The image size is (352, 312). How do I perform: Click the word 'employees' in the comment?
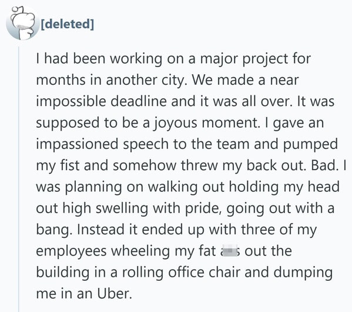(71, 251)
